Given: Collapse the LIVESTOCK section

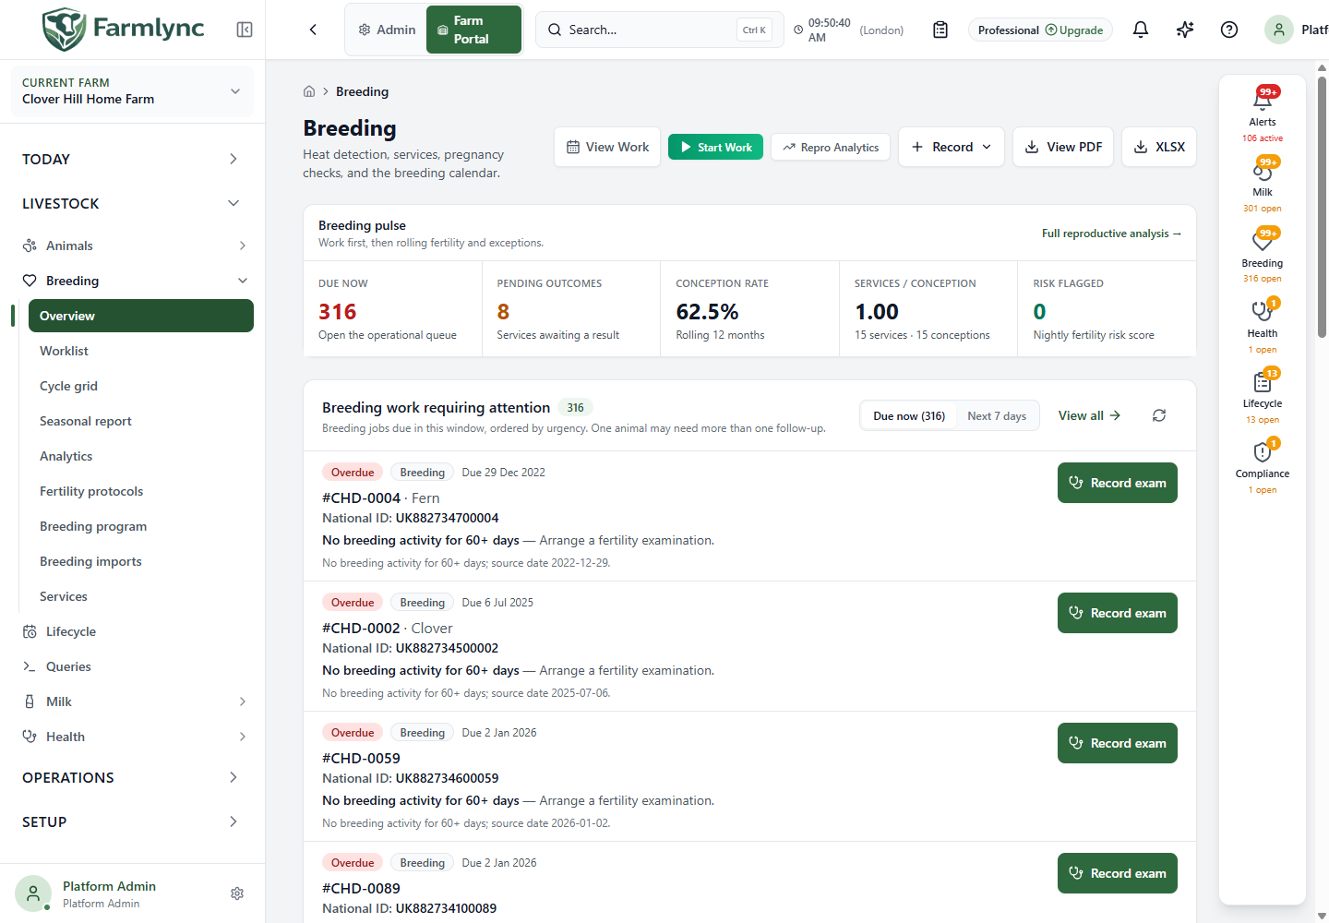Looking at the screenshot, I should tap(132, 203).
